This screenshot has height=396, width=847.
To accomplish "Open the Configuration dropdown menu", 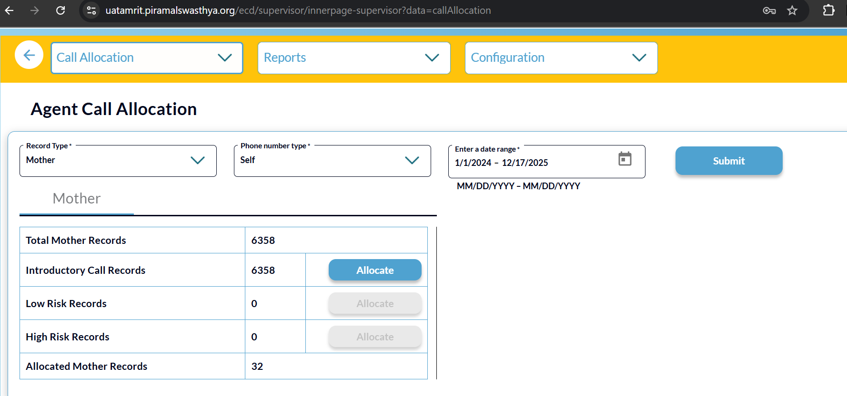I will (x=561, y=58).
